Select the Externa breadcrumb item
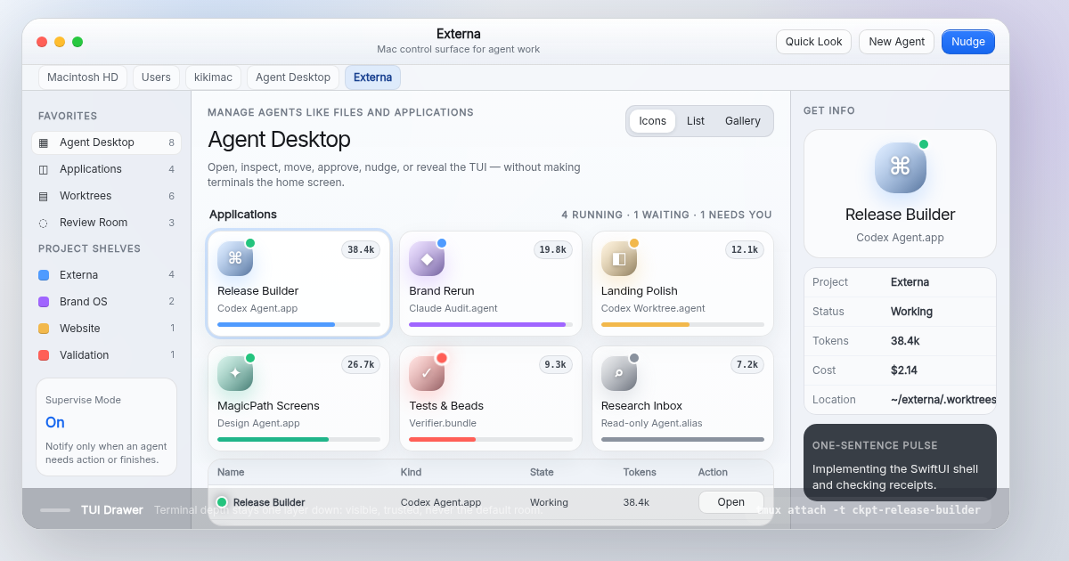 pyautogui.click(x=372, y=77)
